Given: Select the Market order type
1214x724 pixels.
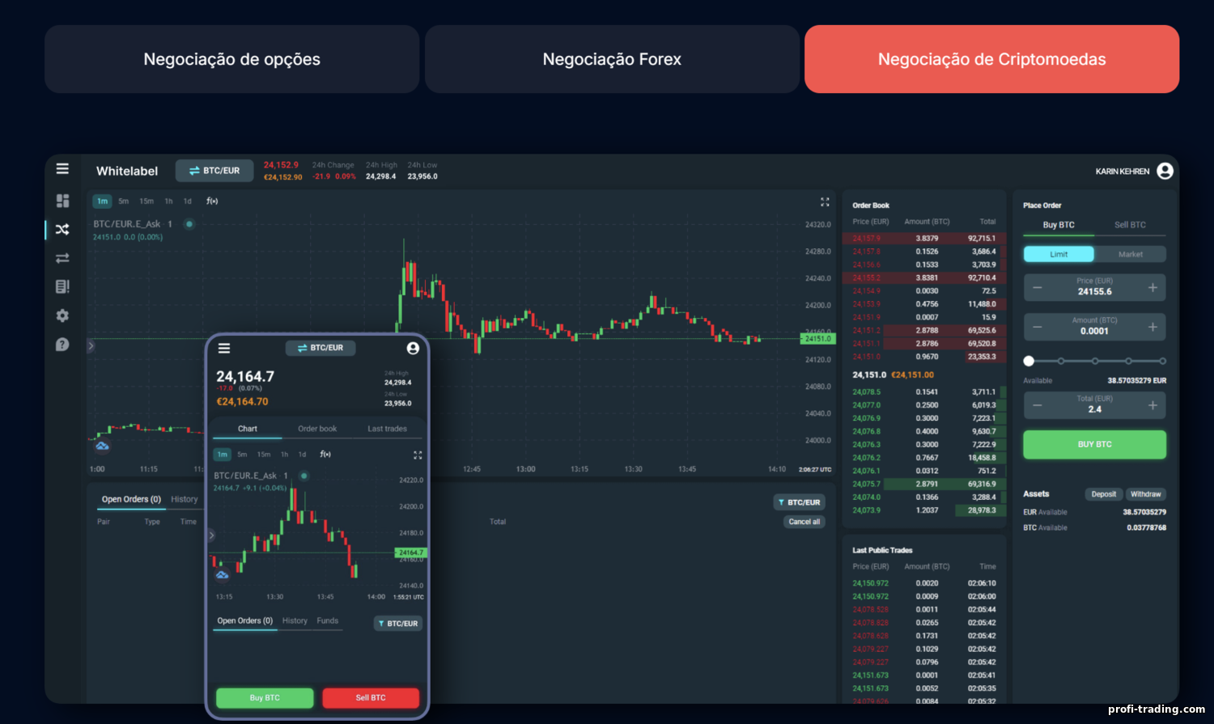Looking at the screenshot, I should 1131,254.
